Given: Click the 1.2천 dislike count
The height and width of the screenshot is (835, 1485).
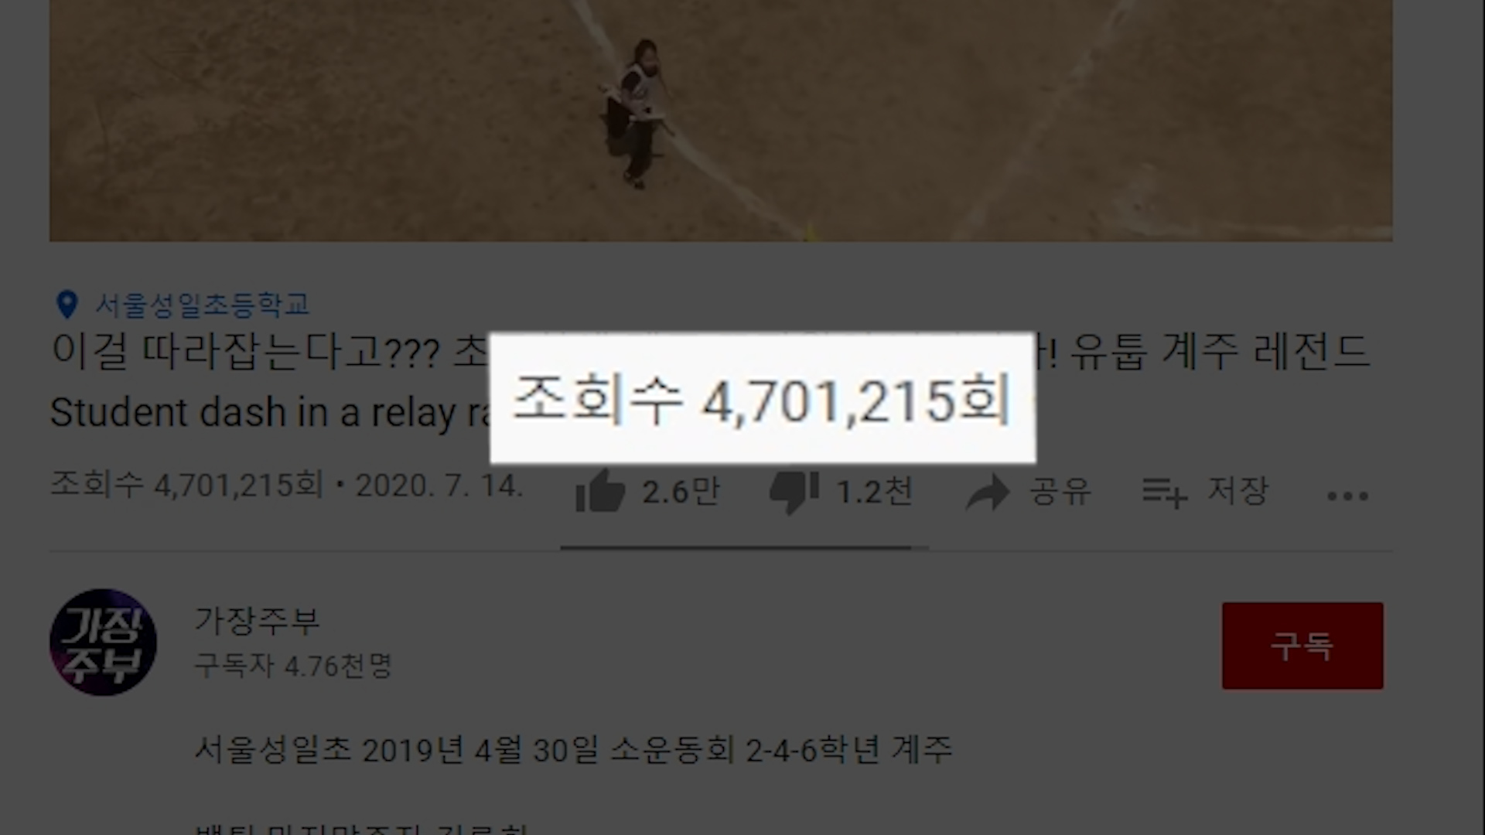Looking at the screenshot, I should (x=875, y=492).
